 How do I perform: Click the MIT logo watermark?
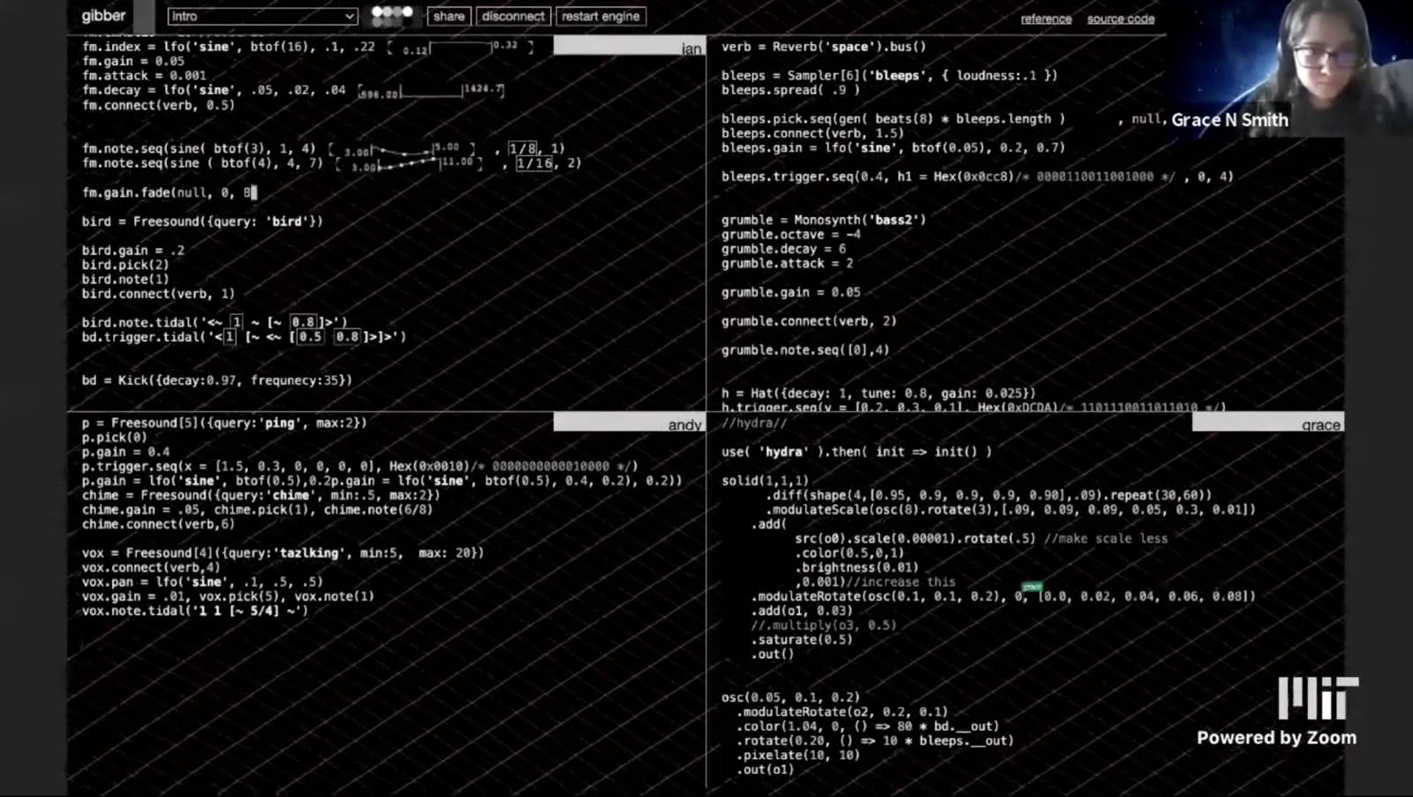pos(1317,698)
